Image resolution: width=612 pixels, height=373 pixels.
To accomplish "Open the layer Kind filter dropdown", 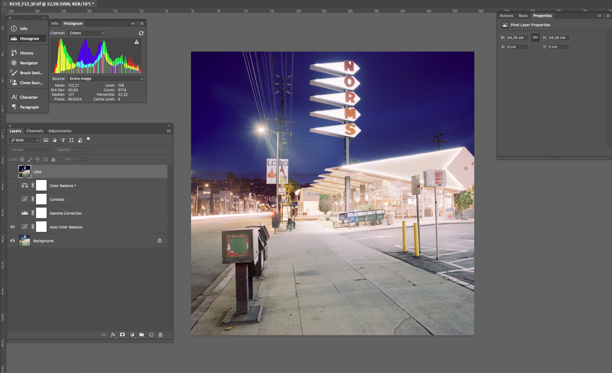I will (25, 140).
